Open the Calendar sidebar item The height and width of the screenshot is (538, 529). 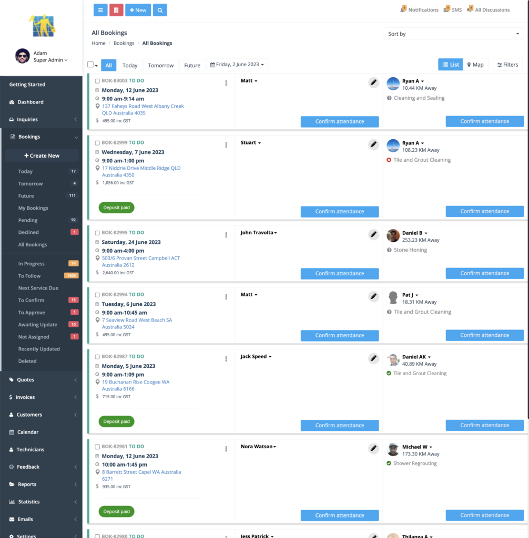[28, 432]
